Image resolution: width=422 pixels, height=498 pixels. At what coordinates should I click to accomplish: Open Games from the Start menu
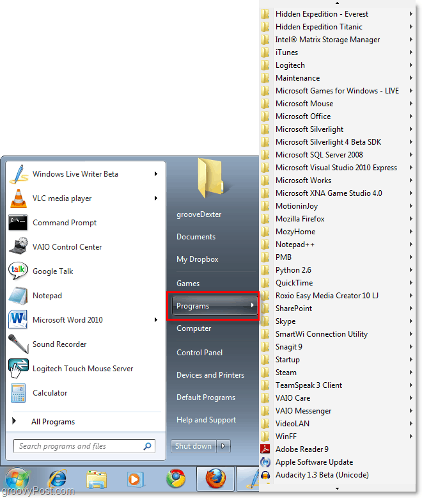[x=188, y=284]
